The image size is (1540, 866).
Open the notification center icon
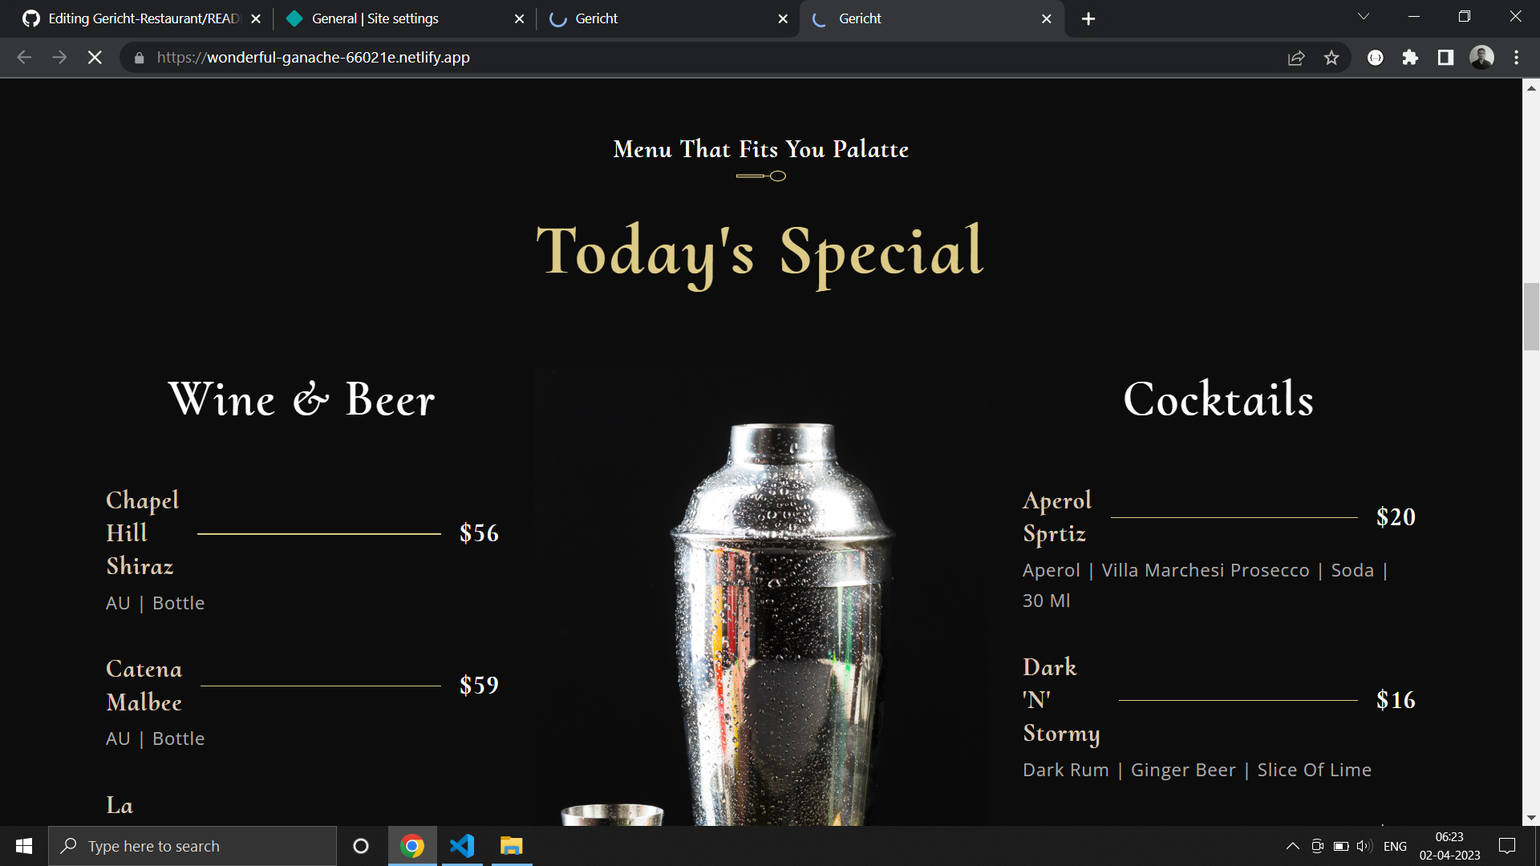coord(1507,846)
